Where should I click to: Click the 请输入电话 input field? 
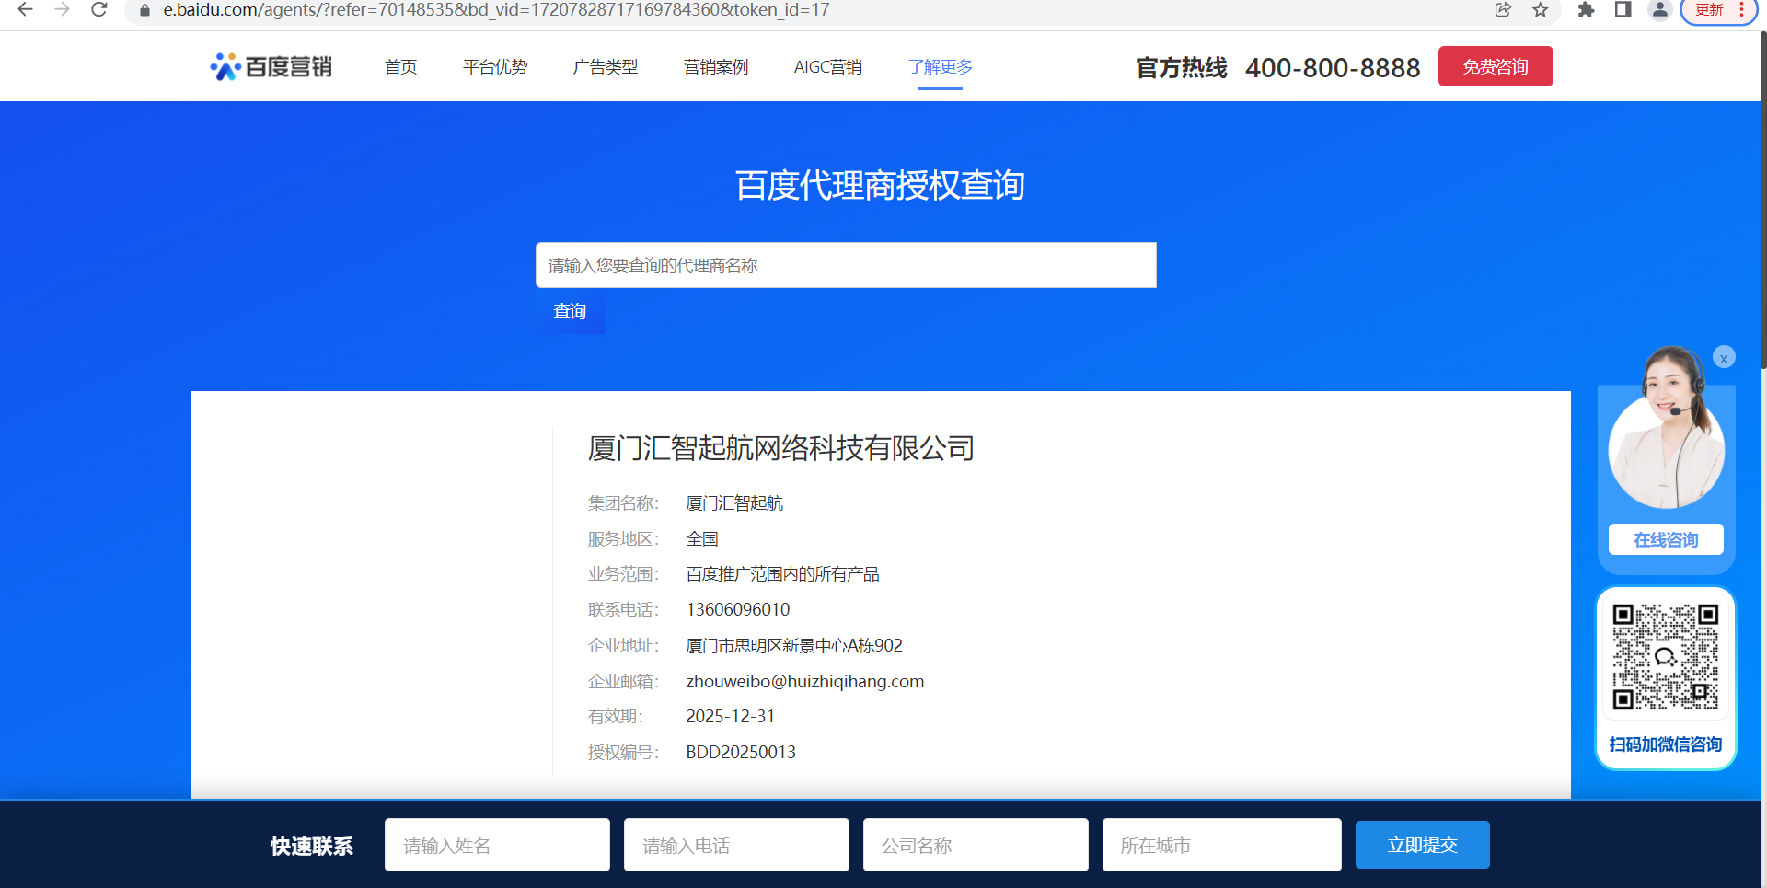coord(735,845)
